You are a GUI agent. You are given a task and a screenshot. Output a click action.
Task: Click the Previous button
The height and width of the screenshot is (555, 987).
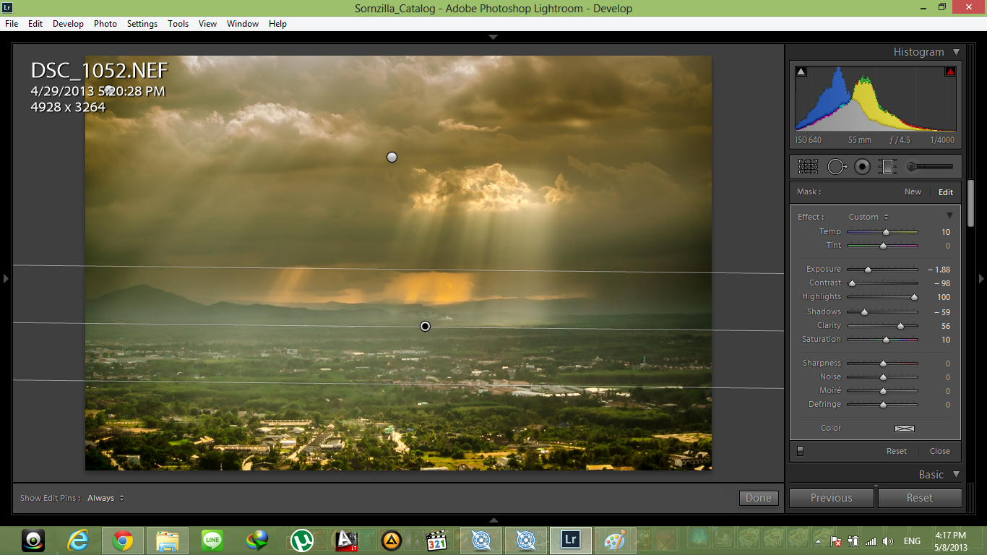coord(831,498)
